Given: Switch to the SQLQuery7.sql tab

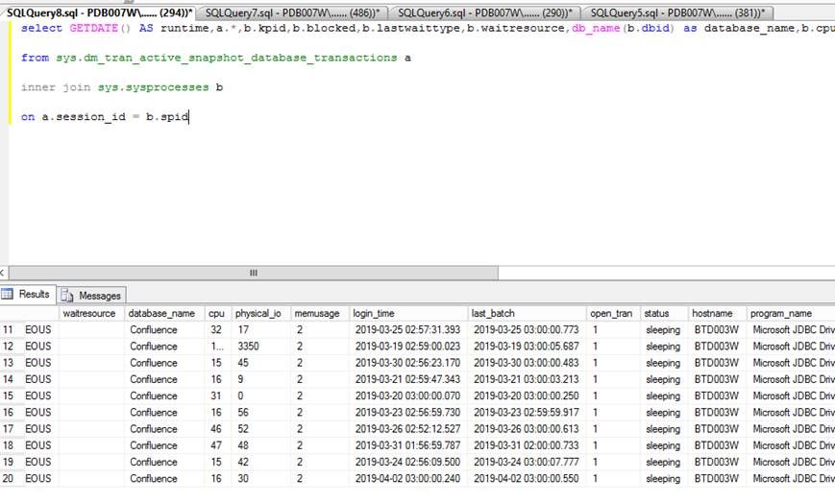Looking at the screenshot, I should coord(292,12).
